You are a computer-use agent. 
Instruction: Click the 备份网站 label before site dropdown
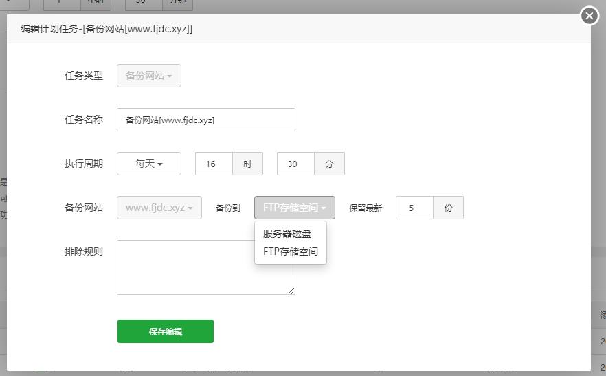[84, 208]
